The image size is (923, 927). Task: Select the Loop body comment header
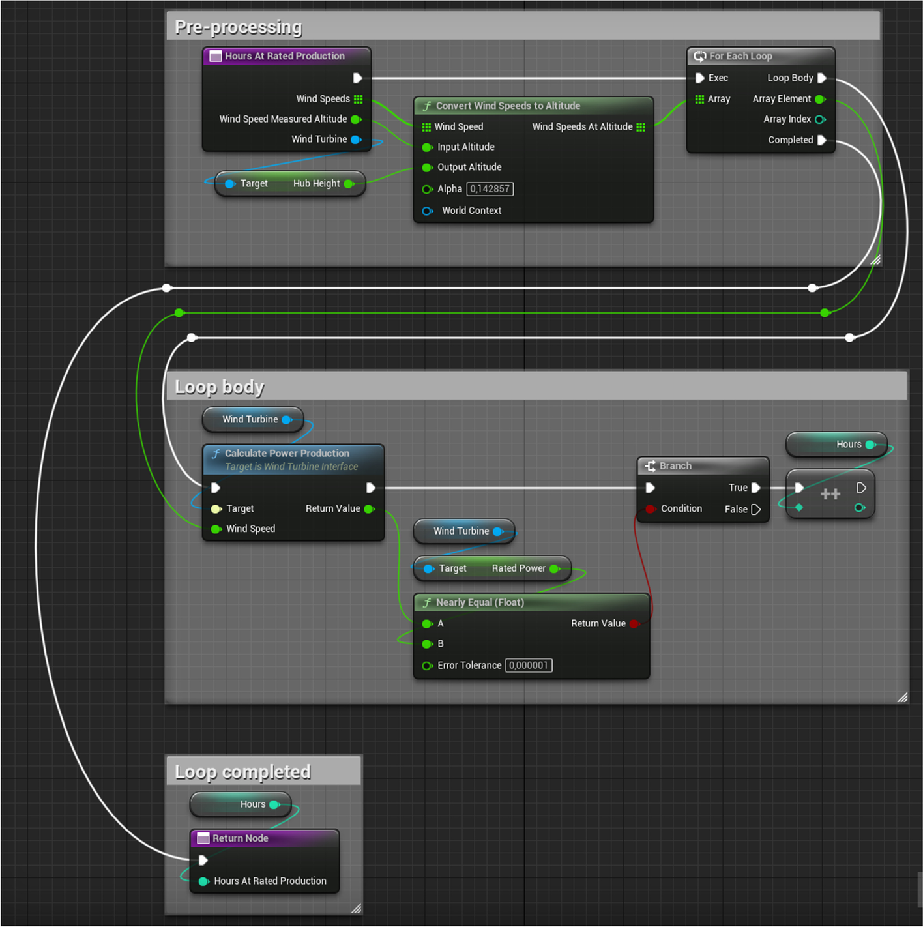[537, 386]
